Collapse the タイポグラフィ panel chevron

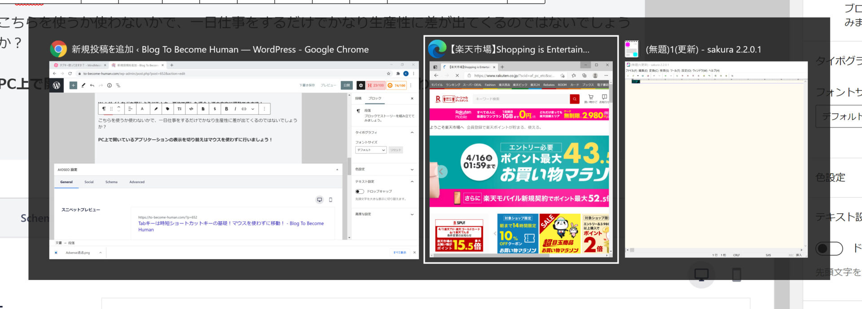pyautogui.click(x=412, y=133)
